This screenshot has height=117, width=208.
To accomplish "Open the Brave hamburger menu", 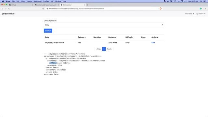I will (x=206, y=8).
